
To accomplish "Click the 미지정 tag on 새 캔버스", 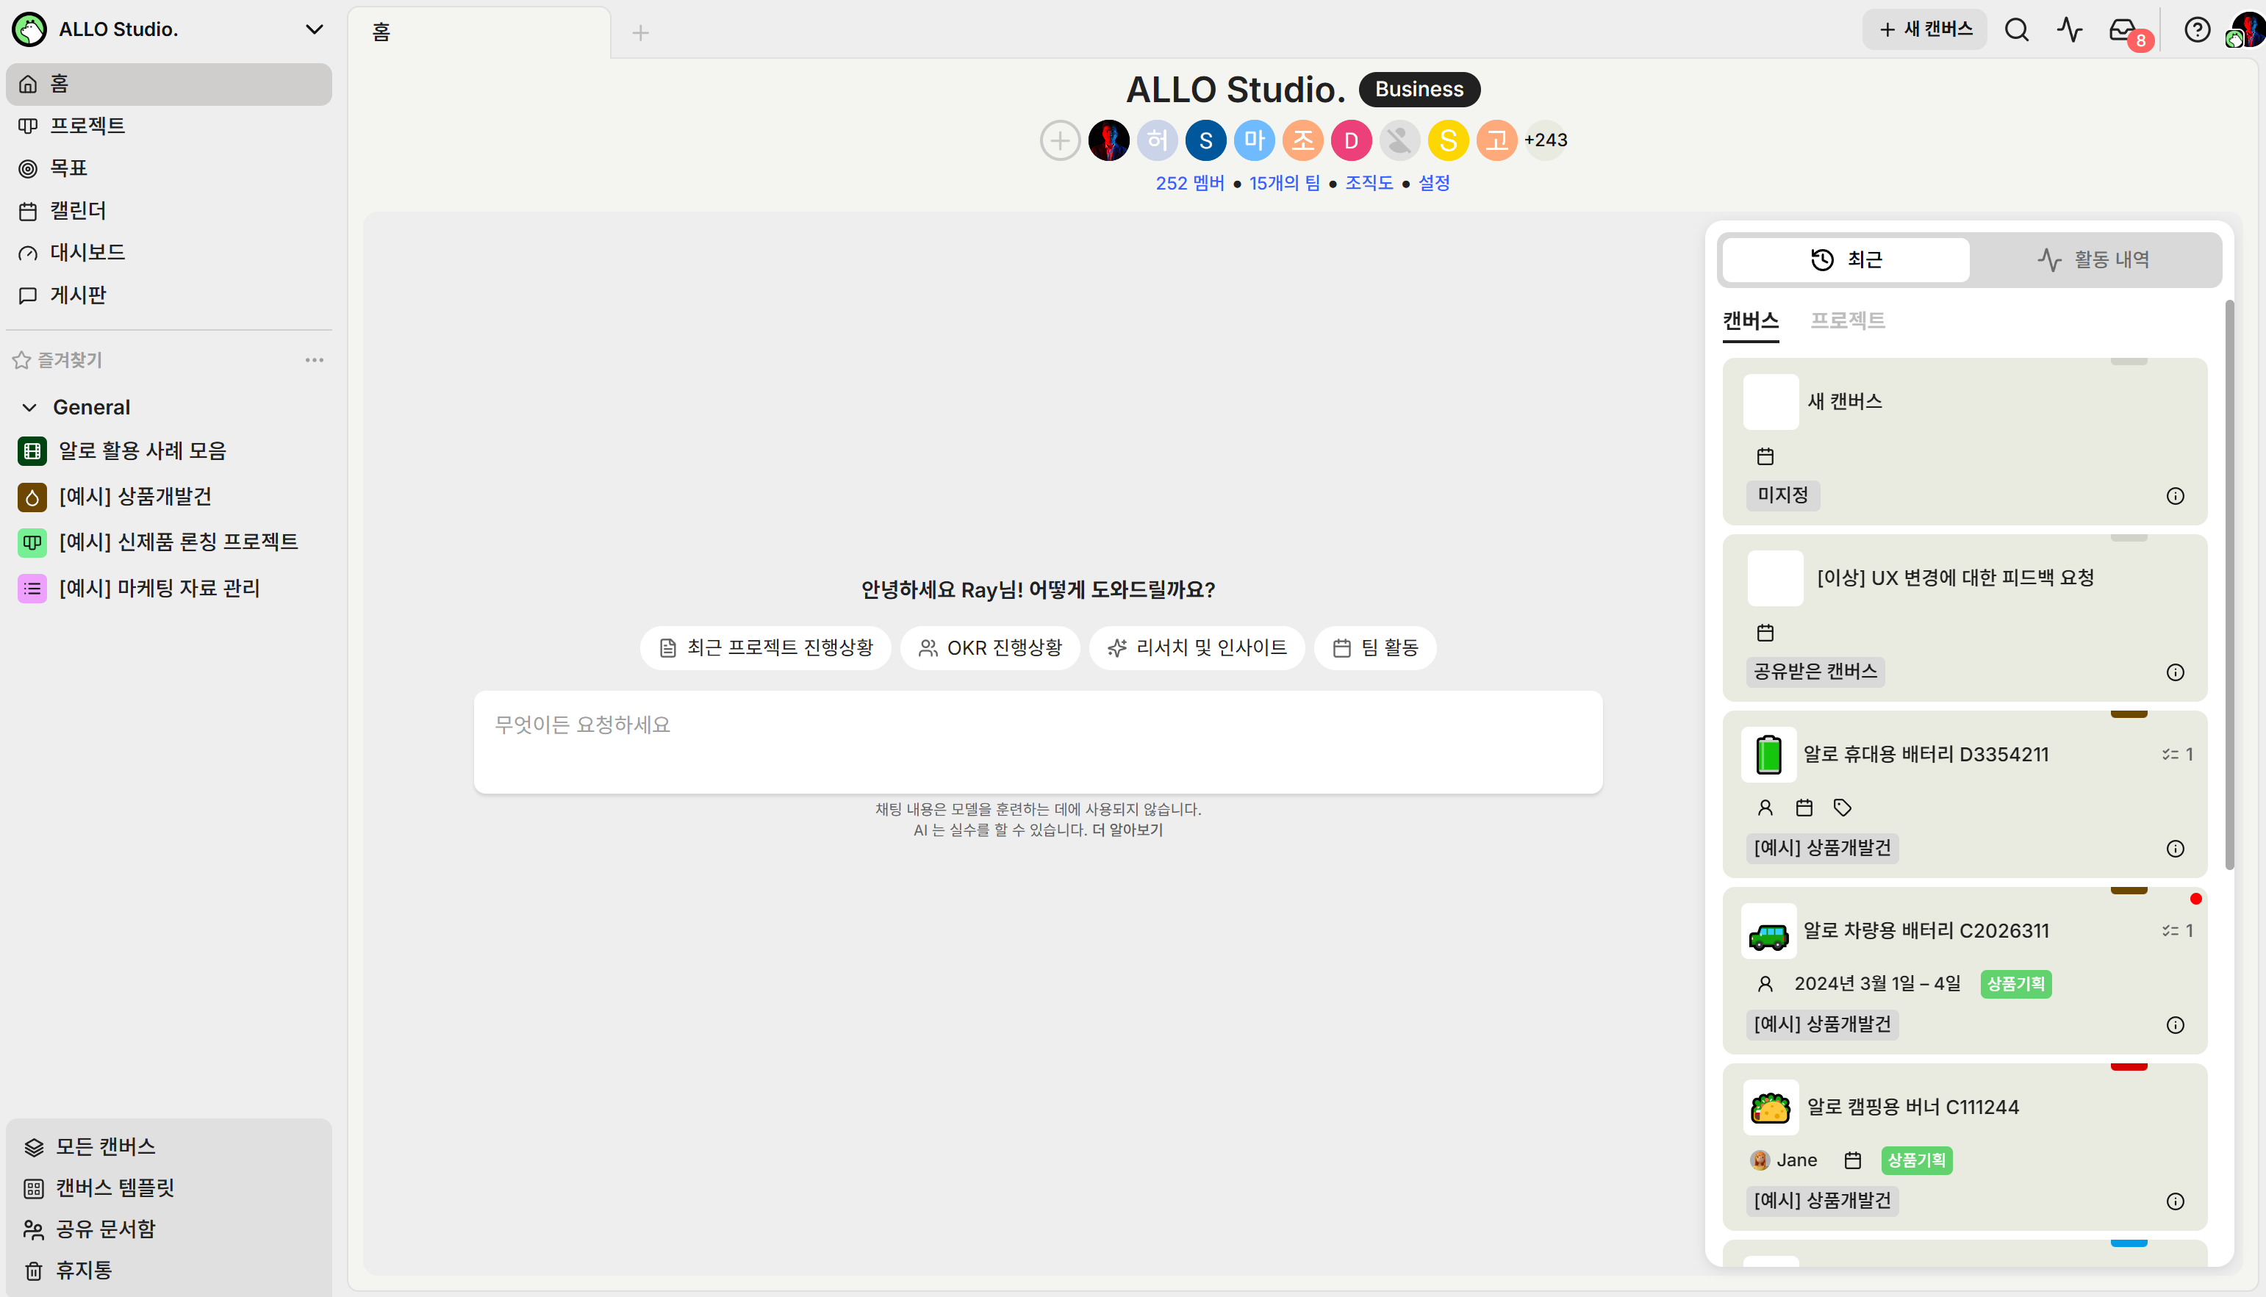I will click(1782, 495).
